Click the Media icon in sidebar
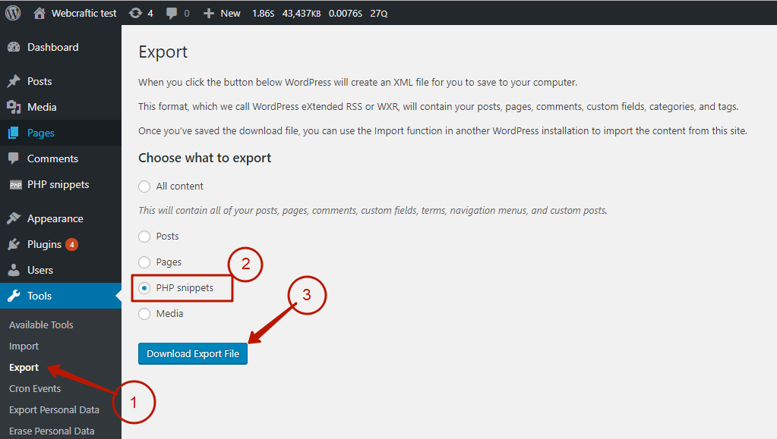This screenshot has height=439, width=777. click(14, 107)
